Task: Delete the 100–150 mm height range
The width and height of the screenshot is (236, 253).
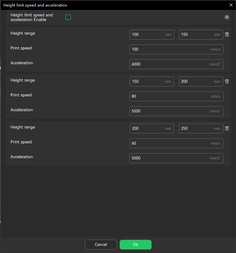Action: click(227, 35)
